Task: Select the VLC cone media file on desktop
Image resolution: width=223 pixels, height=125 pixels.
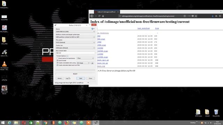Action: pyautogui.click(x=4, y=66)
